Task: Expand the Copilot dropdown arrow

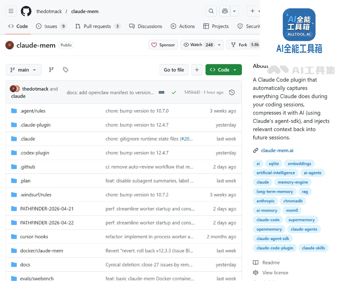Action: point(234,11)
